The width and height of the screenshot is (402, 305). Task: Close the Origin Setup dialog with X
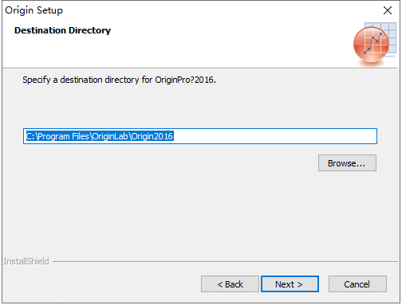pyautogui.click(x=388, y=10)
